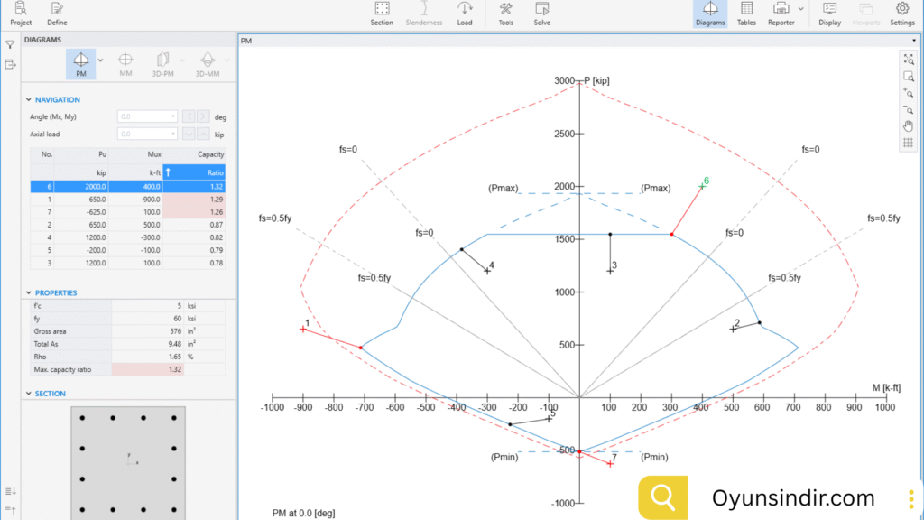Select the pan hand tool
The height and width of the screenshot is (520, 924).
point(908,125)
